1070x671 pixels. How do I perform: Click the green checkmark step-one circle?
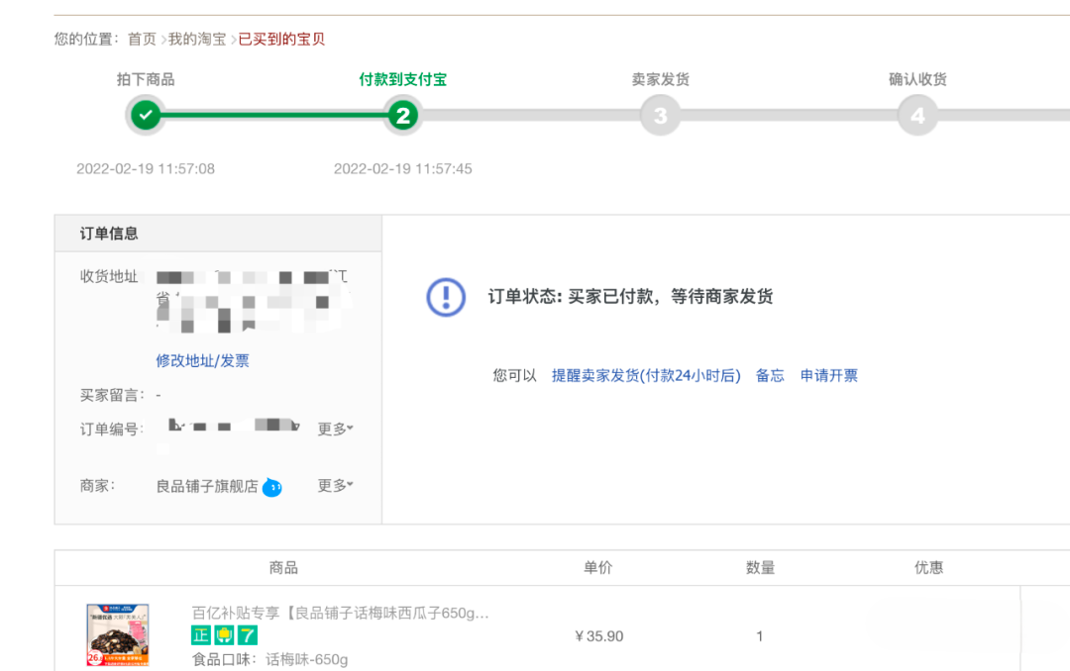(146, 115)
